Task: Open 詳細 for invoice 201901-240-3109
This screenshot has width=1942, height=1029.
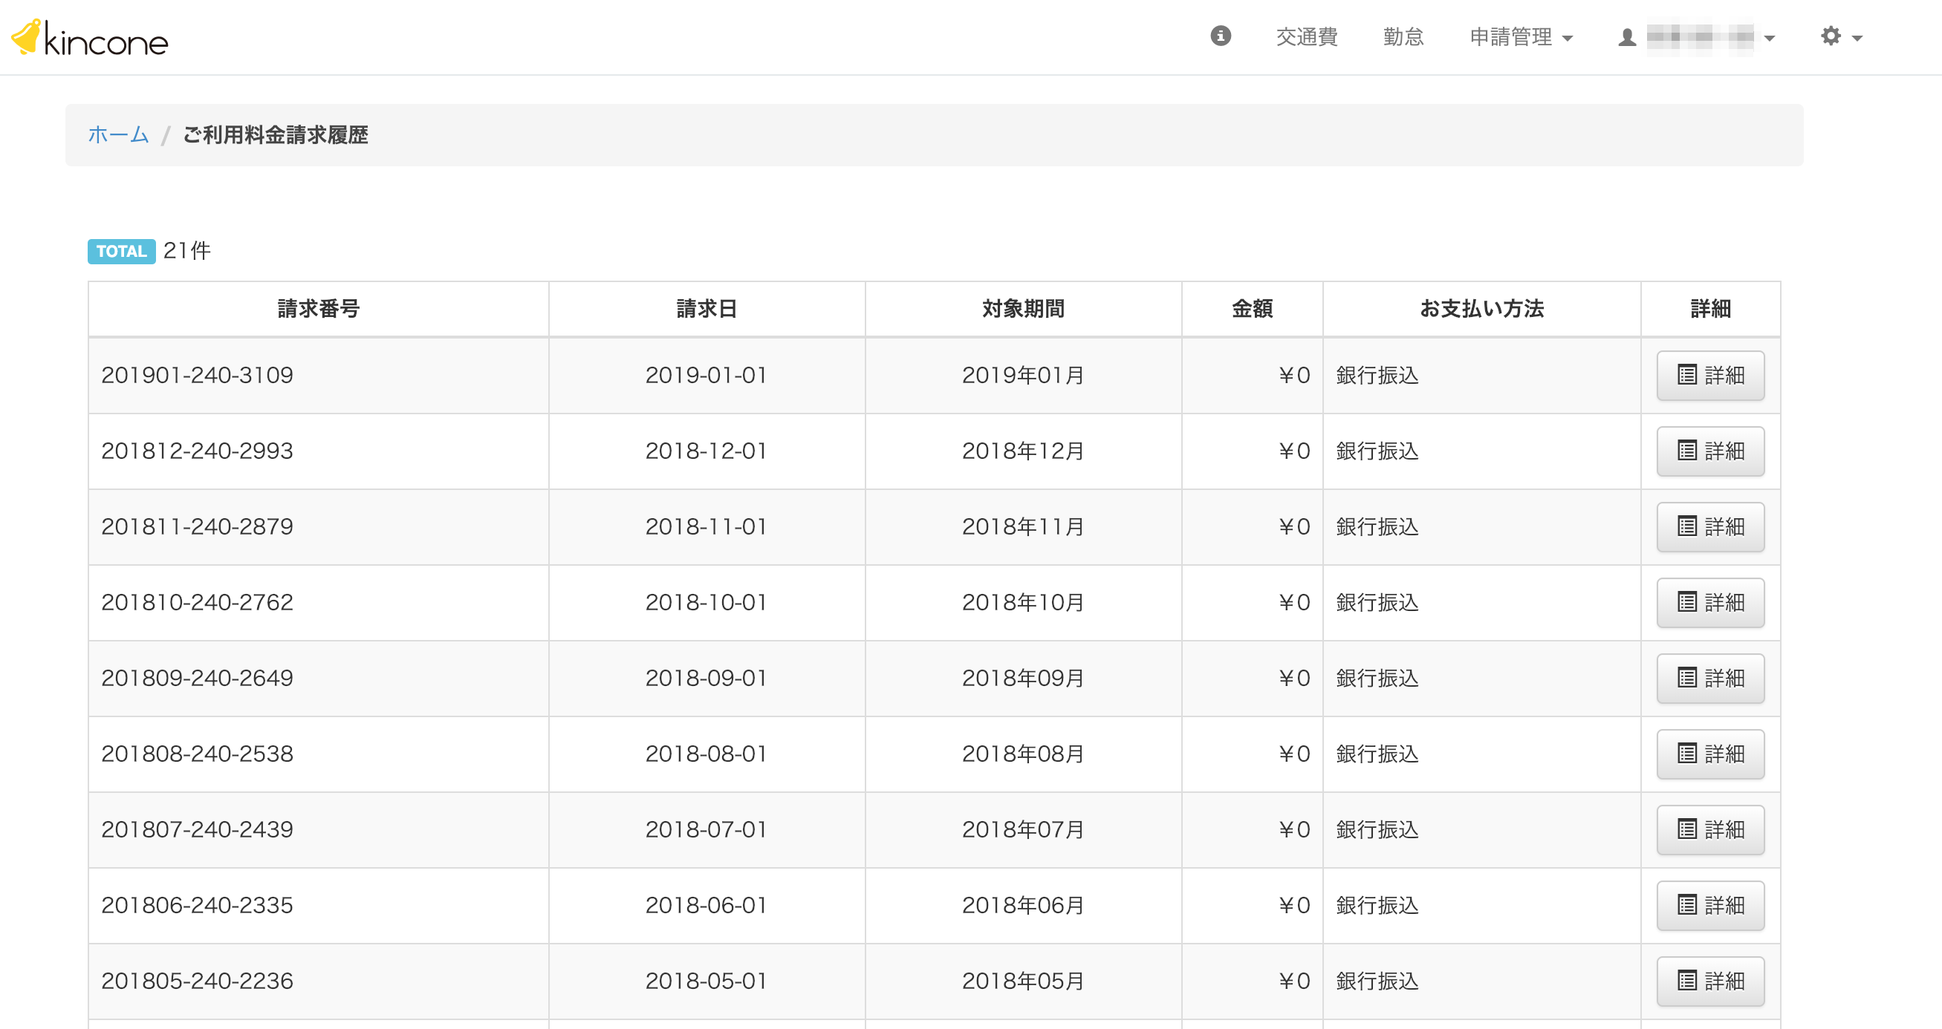Action: 1709,375
